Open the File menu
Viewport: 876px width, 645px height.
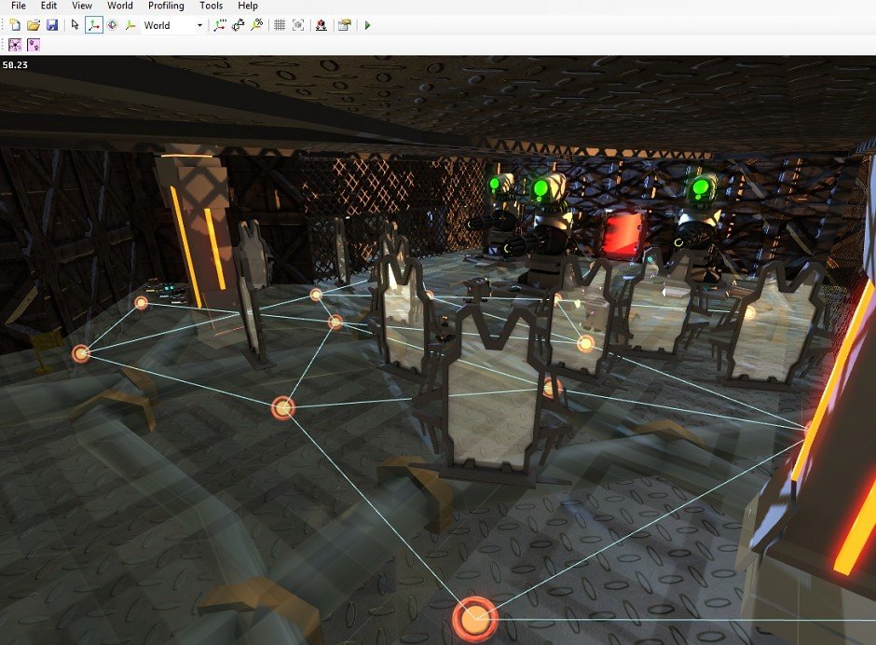[18, 6]
